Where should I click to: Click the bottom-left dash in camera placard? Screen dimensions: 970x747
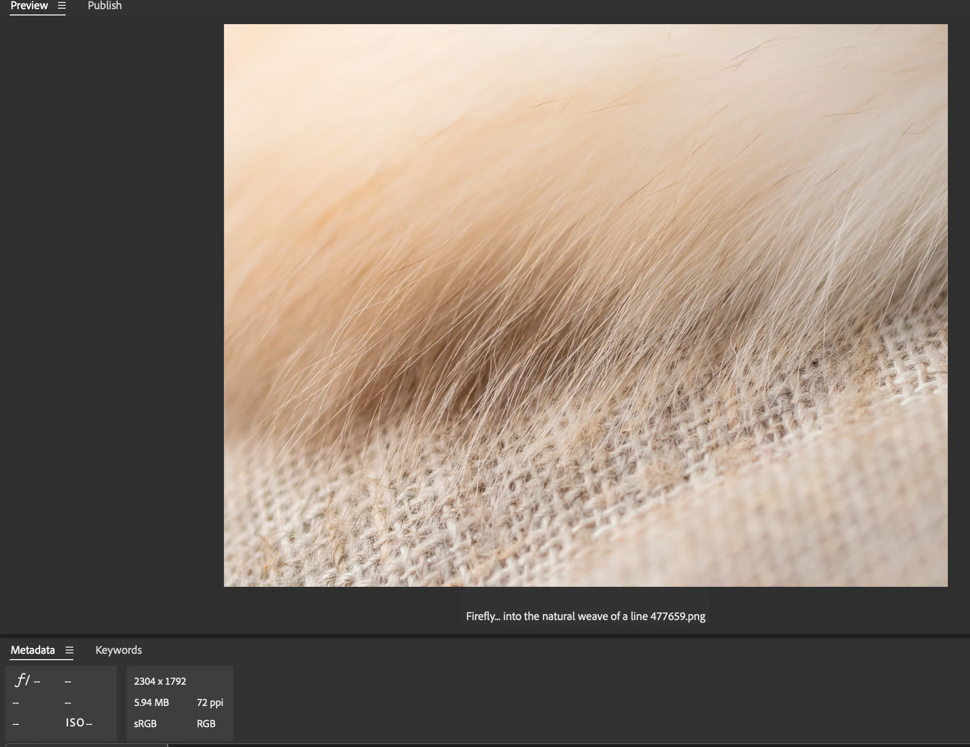(16, 724)
